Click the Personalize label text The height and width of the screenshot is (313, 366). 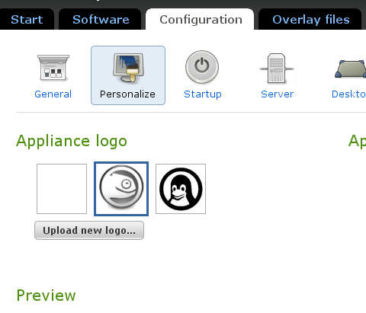point(127,94)
